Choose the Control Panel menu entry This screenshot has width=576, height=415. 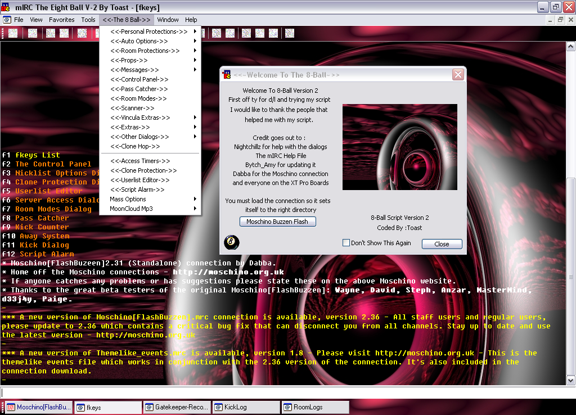point(150,79)
